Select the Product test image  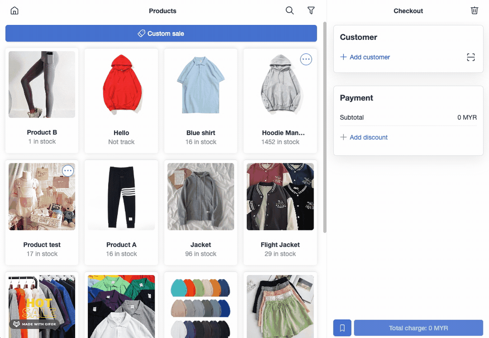(42, 197)
